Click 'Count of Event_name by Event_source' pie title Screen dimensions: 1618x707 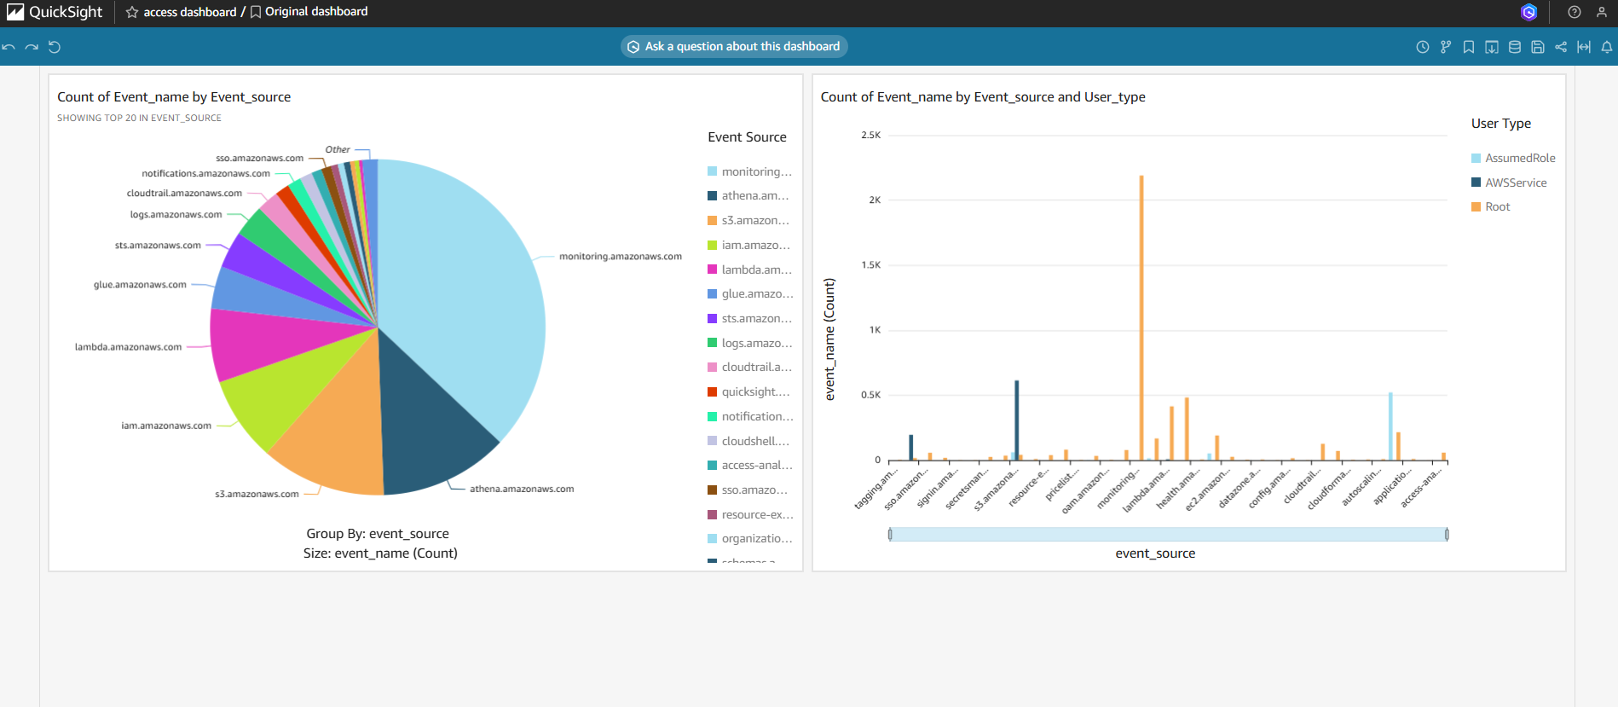174,97
